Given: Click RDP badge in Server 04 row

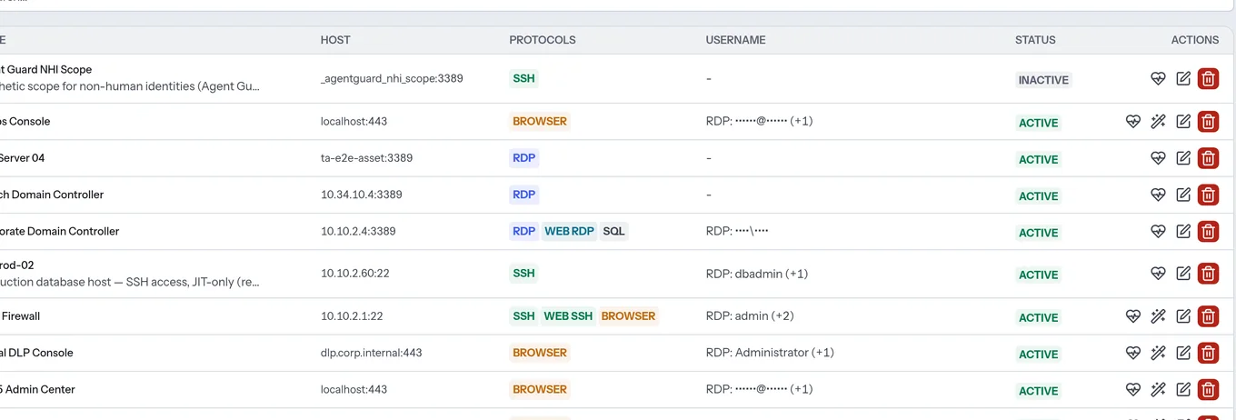Looking at the screenshot, I should point(523,157).
